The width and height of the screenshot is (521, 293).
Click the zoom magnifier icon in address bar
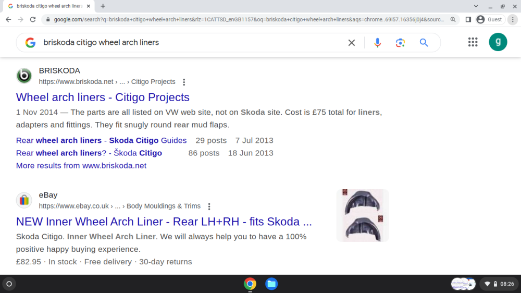pyautogui.click(x=453, y=20)
